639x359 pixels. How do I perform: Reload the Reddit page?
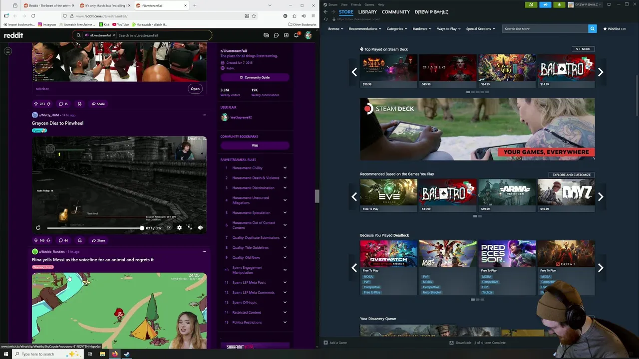click(33, 16)
